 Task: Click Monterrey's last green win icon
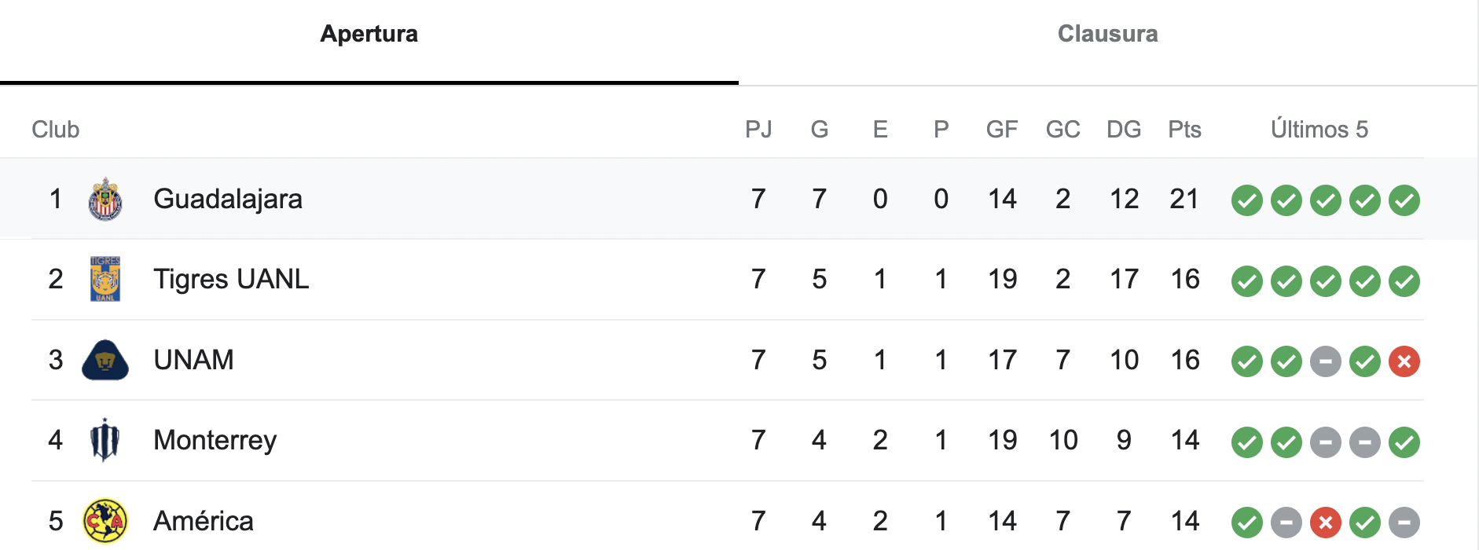coord(1404,442)
